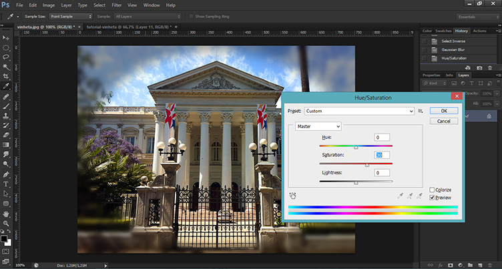This screenshot has width=502, height=269.
Task: Open the preset options icon beside Preset
Action: (x=421, y=111)
